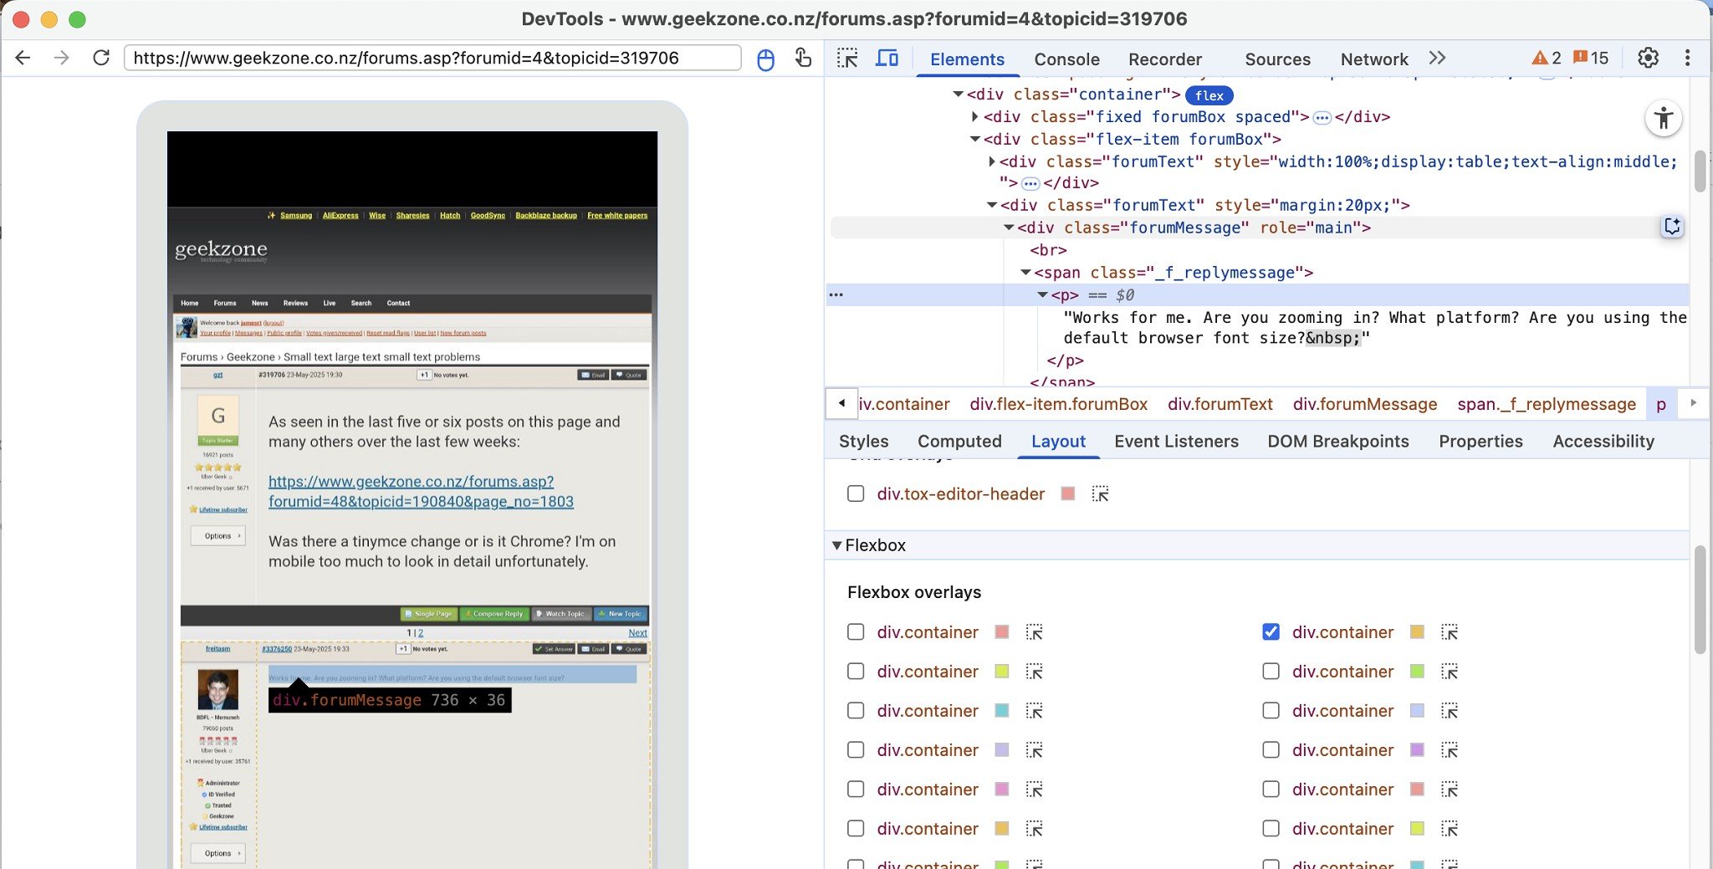Screen dimensions: 1713x869
Task: Go back using the browser back arrow
Action: [23, 58]
